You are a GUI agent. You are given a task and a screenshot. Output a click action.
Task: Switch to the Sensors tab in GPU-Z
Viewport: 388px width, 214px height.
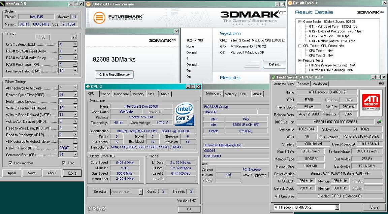click(x=303, y=84)
